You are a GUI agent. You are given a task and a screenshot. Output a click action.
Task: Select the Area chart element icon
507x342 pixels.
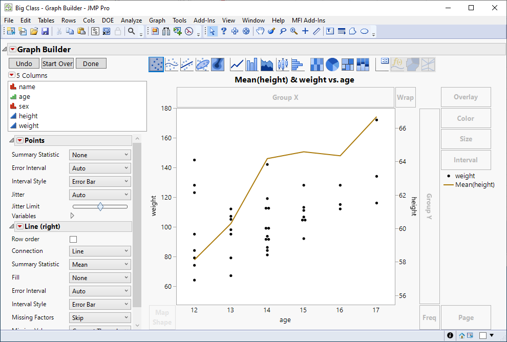[267, 65]
